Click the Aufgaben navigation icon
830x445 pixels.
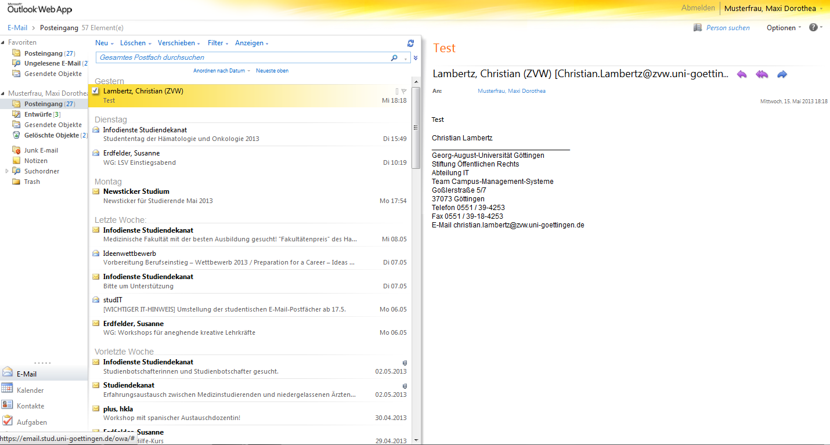(7, 421)
